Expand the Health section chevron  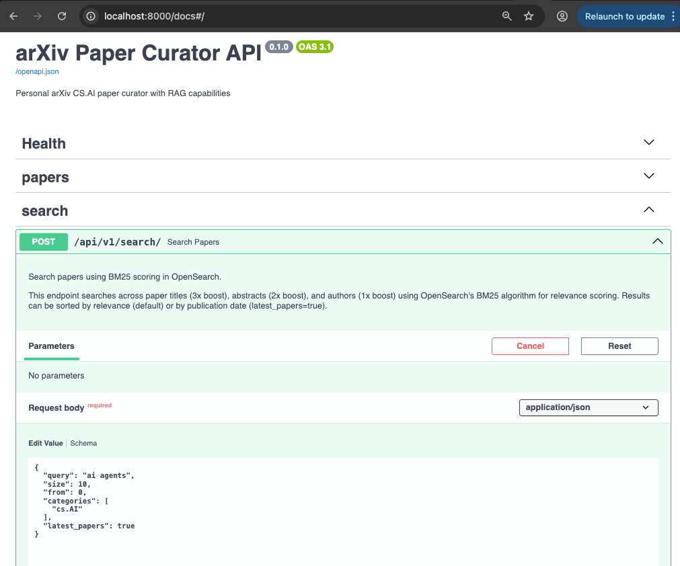(649, 142)
